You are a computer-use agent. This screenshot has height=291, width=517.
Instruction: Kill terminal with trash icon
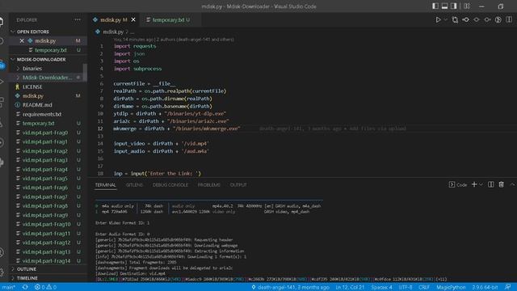click(x=501, y=185)
